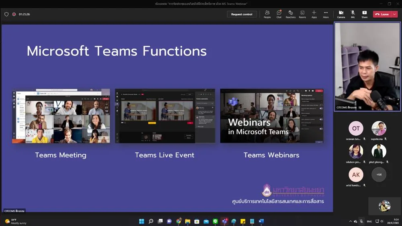Select the OT orawan tan participant avatar
The width and height of the screenshot is (402, 226).
pyautogui.click(x=356, y=128)
